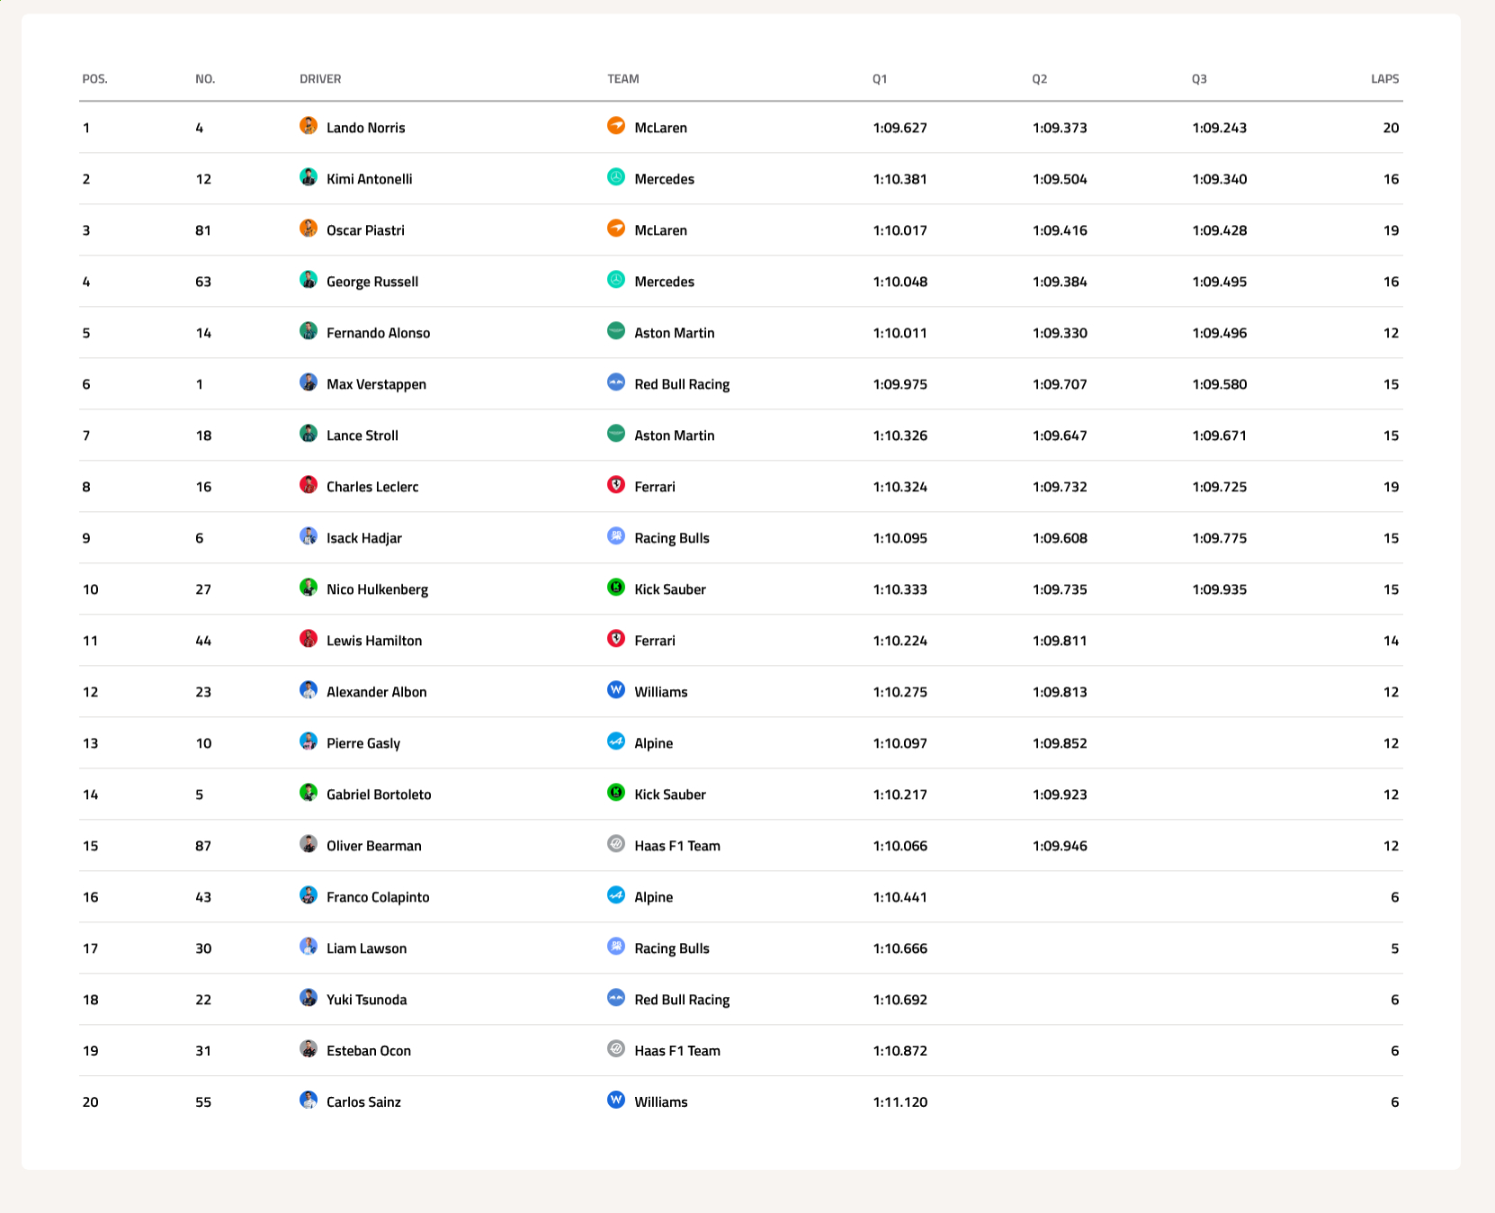This screenshot has width=1495, height=1213.
Task: Click Williams logo in Carlos Sainz row
Action: (616, 1101)
